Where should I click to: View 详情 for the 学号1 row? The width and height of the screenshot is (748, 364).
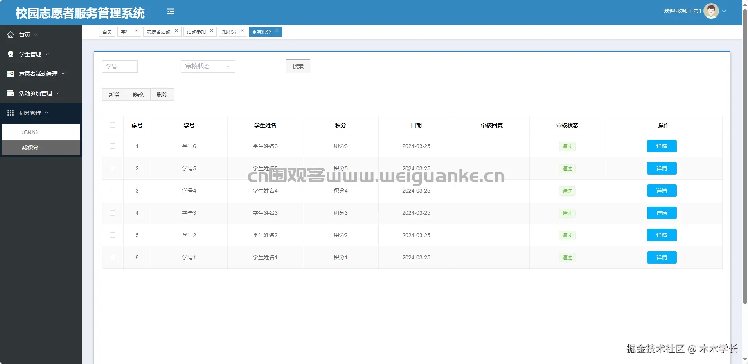click(x=662, y=257)
